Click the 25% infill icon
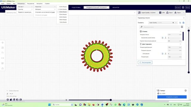191x107 pixels. pos(160,12)
